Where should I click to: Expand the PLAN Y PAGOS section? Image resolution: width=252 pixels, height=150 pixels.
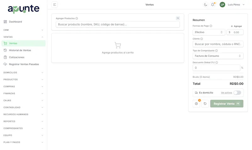(23, 142)
